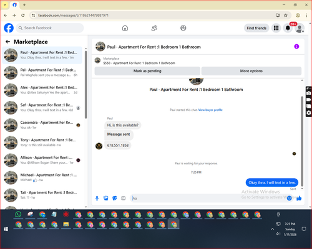
Task: Click message text input Aa
Action: [208, 199]
